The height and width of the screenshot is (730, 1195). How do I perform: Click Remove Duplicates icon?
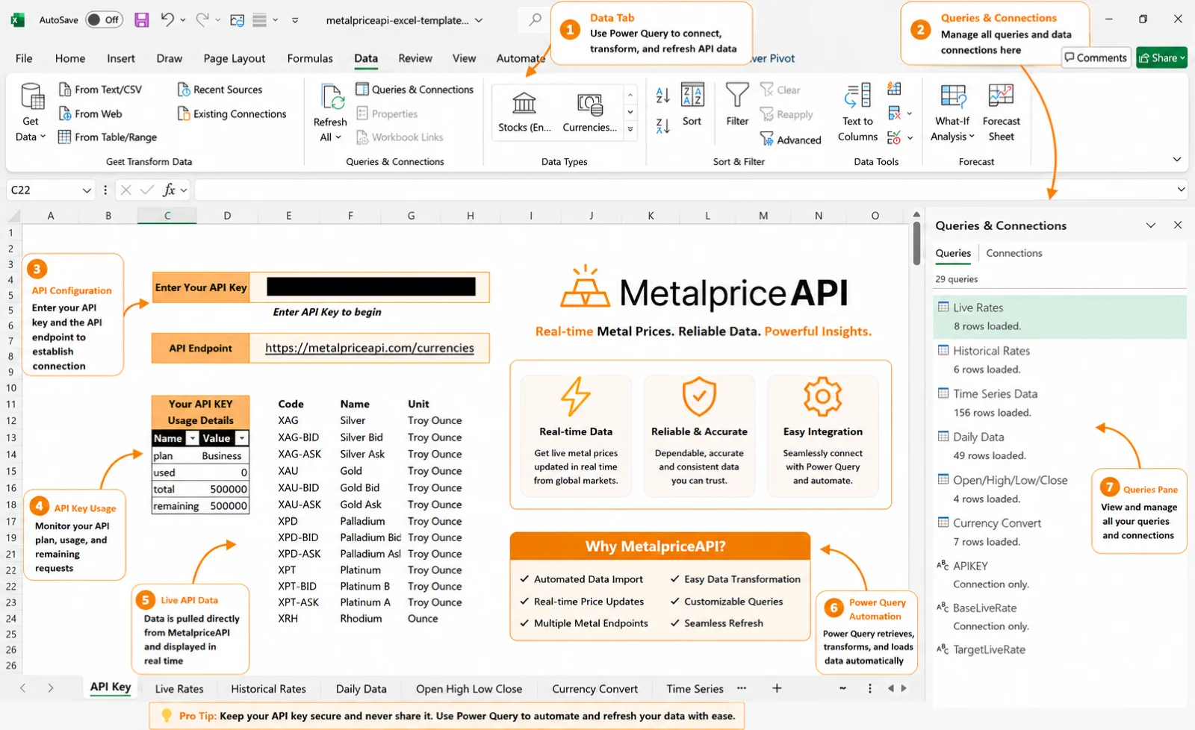pos(894,113)
